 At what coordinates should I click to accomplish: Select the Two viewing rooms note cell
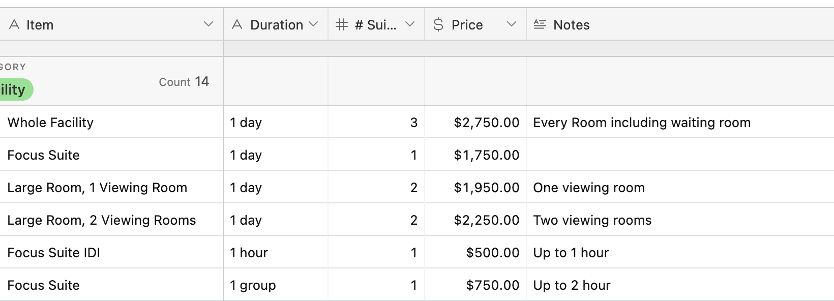[x=680, y=220]
